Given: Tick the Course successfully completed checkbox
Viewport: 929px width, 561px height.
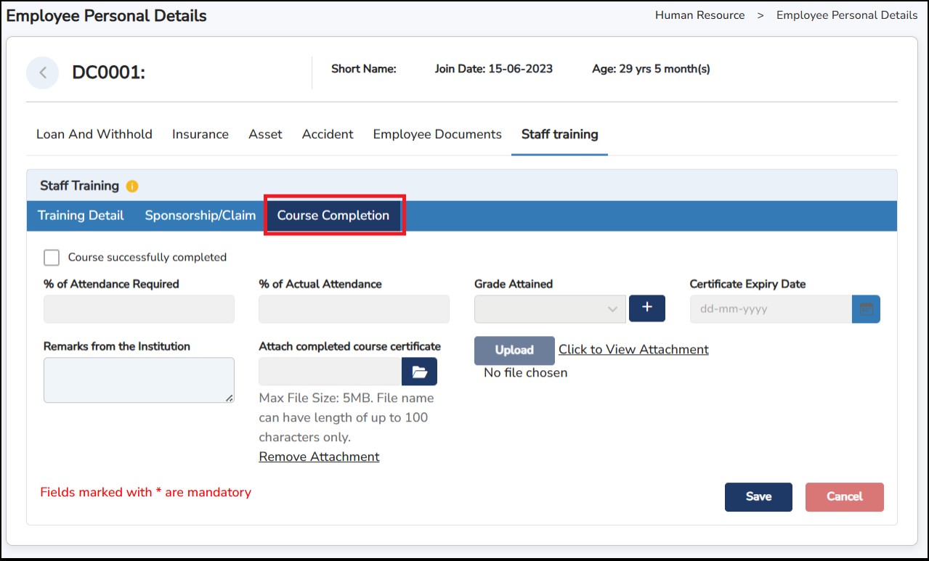Looking at the screenshot, I should [52, 258].
